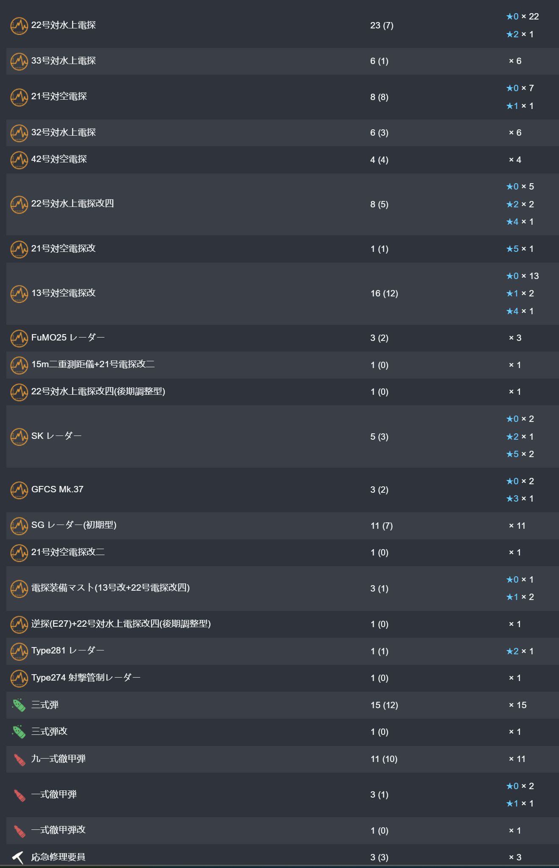
Task: Select the SG レーダー(初期型) row name
Action: tap(74, 525)
